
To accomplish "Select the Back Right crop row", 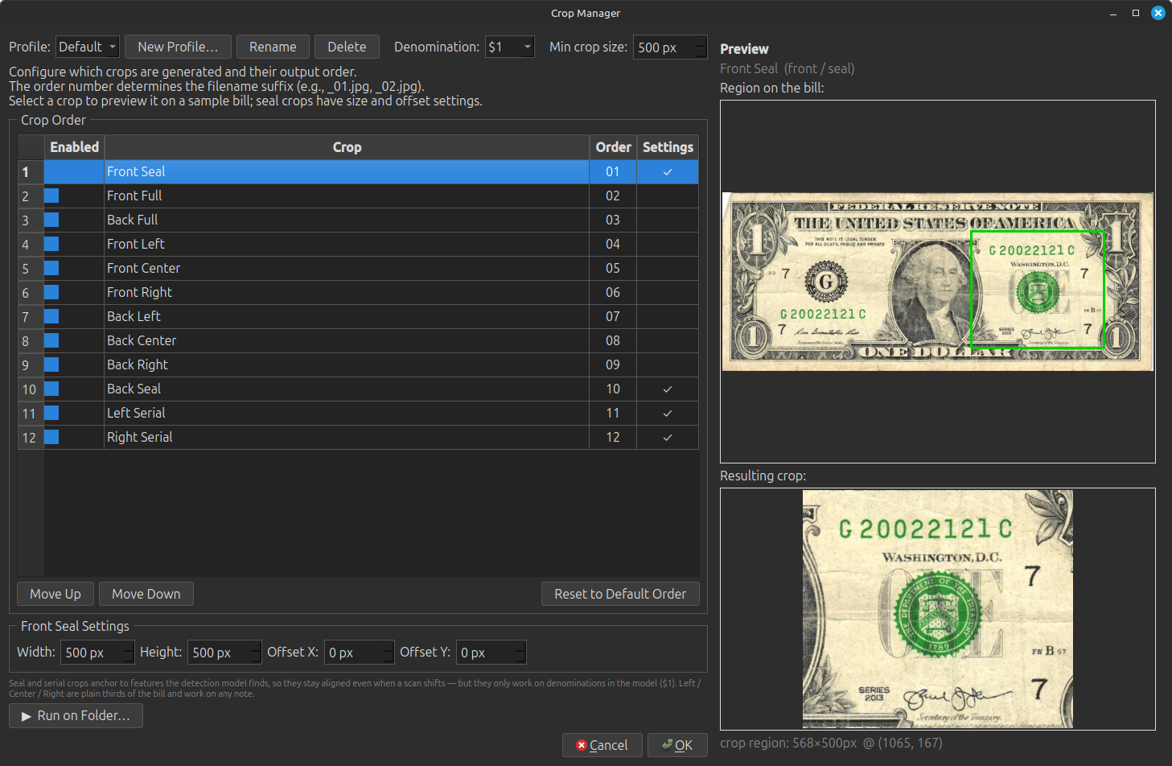I will [x=347, y=364].
